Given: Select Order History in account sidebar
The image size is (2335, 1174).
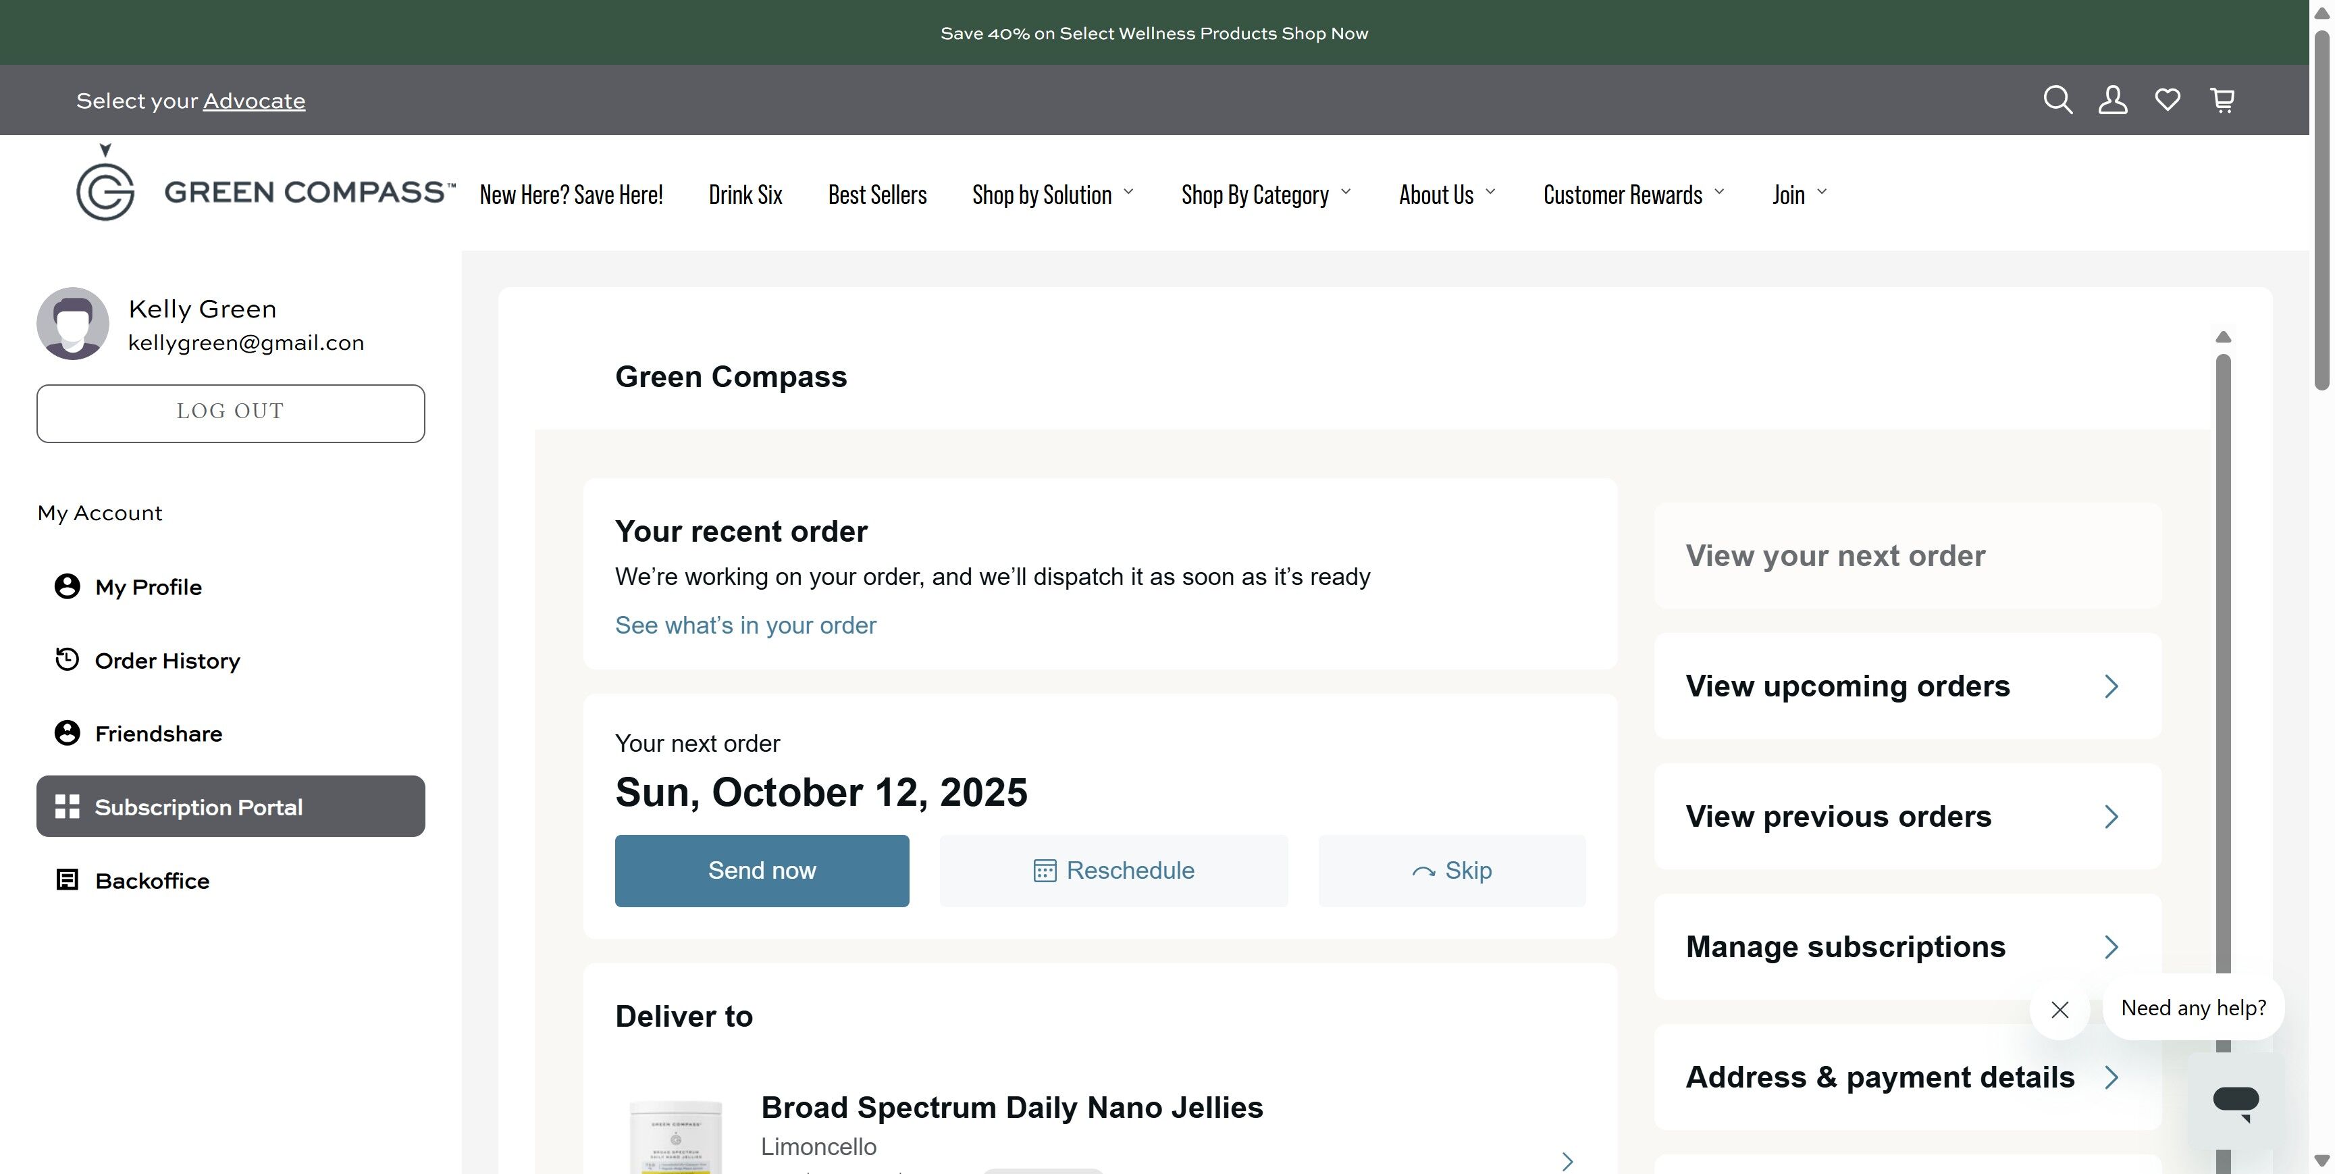Looking at the screenshot, I should [230, 660].
